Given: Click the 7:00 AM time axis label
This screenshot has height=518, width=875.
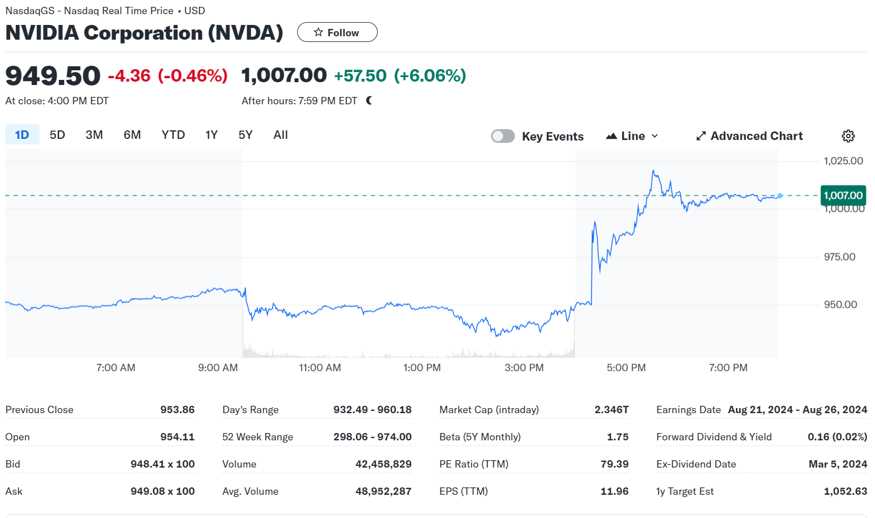Looking at the screenshot, I should (116, 368).
